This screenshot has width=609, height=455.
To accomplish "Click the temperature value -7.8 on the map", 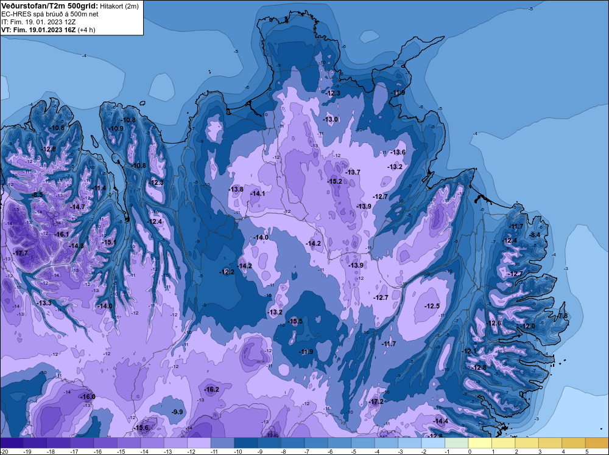I will coord(562,316).
